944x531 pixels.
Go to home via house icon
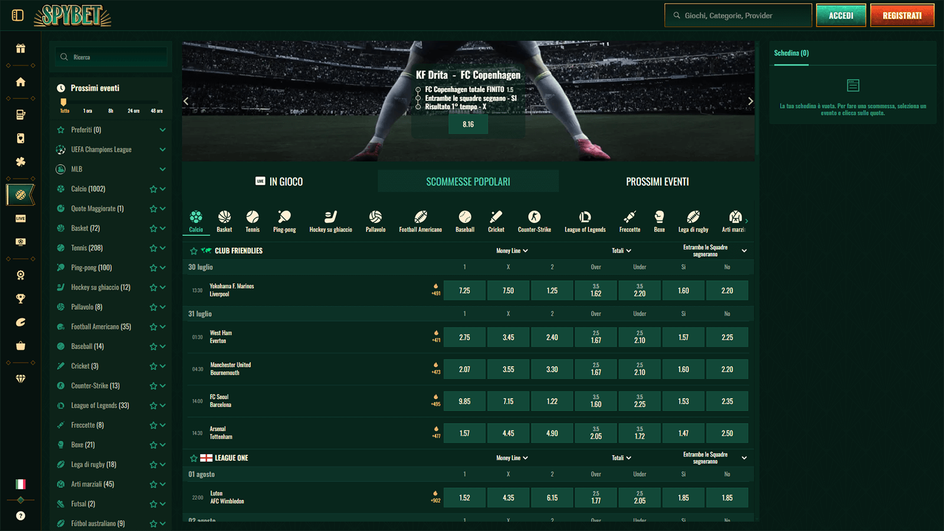coord(21,82)
